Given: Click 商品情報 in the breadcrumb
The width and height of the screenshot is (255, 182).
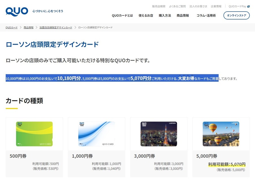Looking at the screenshot, I should coord(29,27).
